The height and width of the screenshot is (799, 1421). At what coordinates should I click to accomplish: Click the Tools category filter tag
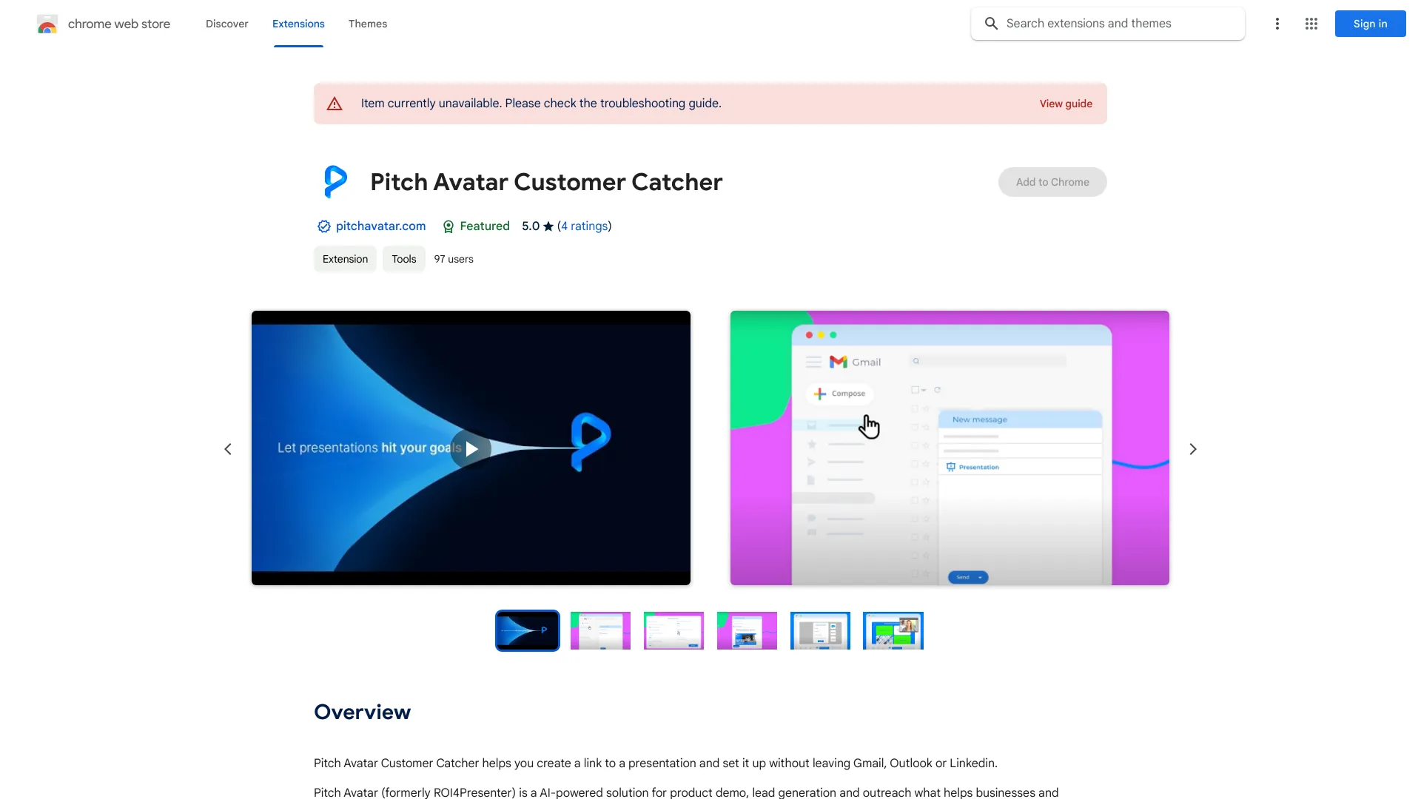click(404, 258)
